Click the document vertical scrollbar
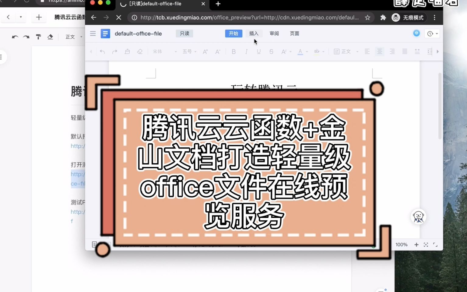467x292 pixels. click(x=440, y=106)
